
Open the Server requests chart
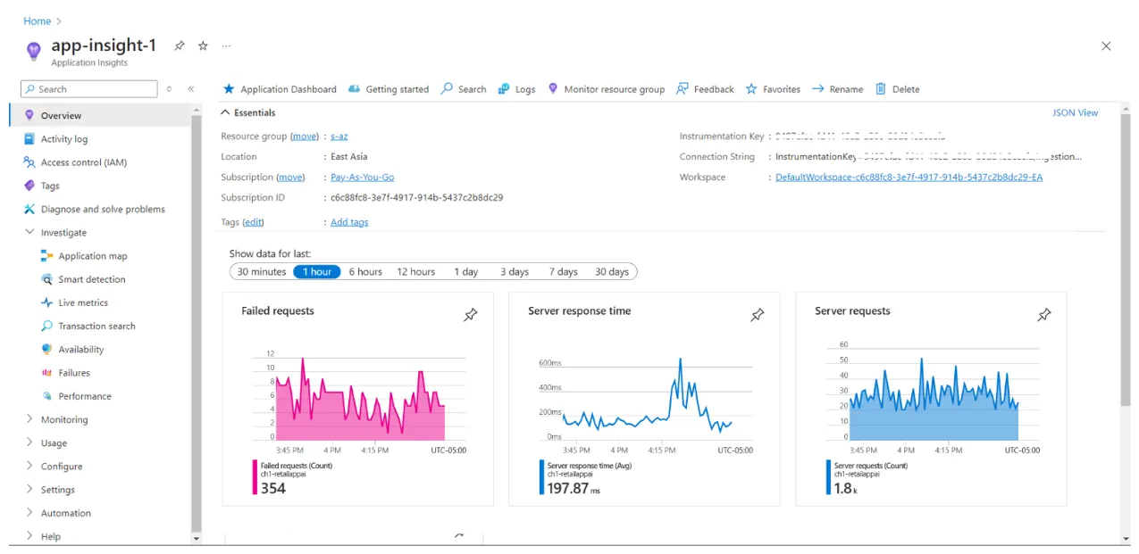[x=931, y=399]
